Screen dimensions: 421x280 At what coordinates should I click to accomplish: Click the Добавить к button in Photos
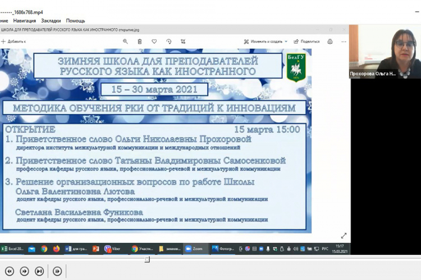coord(13,41)
